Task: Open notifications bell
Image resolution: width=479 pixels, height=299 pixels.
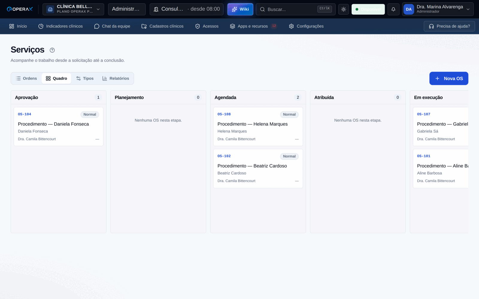Action: tap(393, 9)
